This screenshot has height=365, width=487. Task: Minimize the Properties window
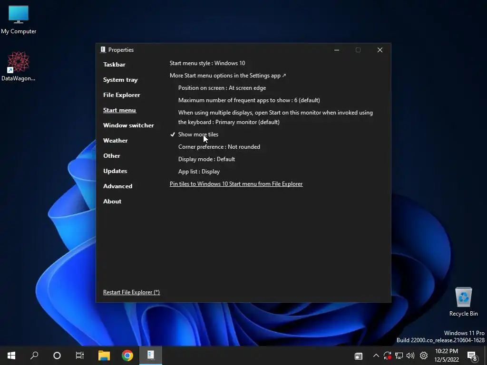[x=337, y=50]
